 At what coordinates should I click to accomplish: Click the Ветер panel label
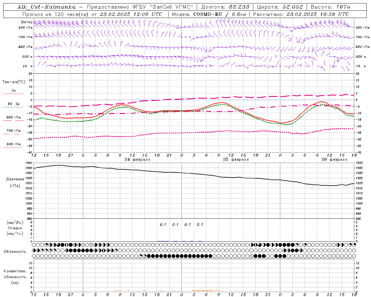click(x=27, y=22)
